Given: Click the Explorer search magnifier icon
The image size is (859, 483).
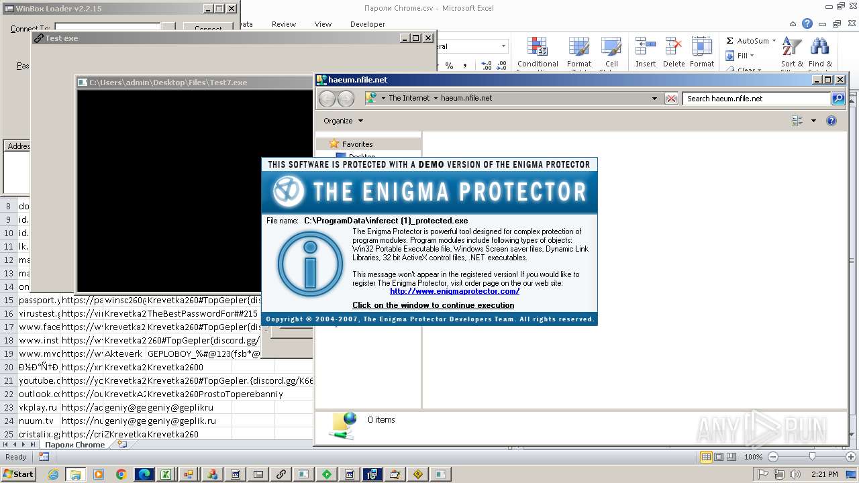Looking at the screenshot, I should [x=838, y=99].
